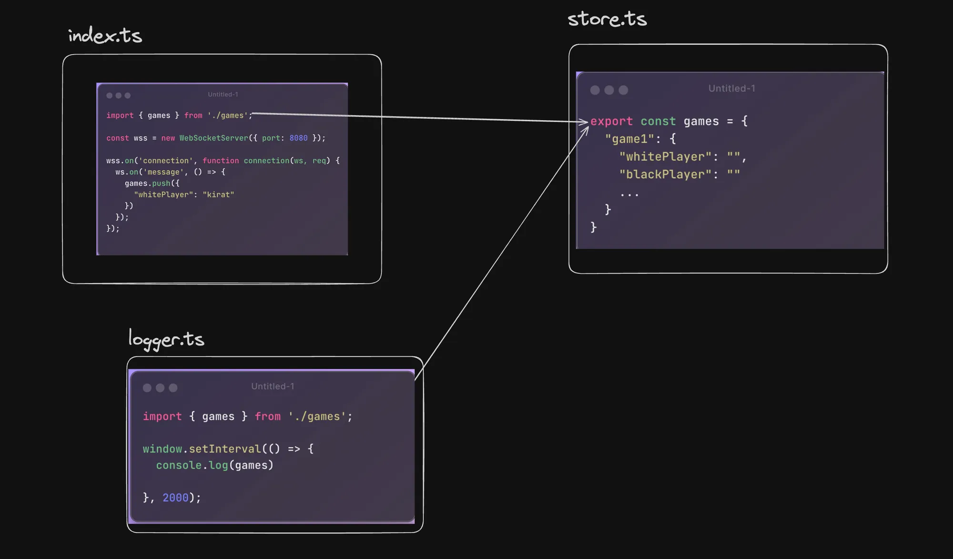
Task: Click the leftmost window dot in the logger.ts snippet
Action: pos(147,388)
